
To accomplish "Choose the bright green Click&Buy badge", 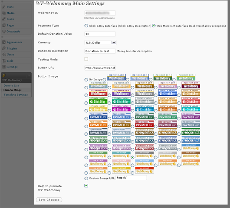I will (x=98, y=101).
